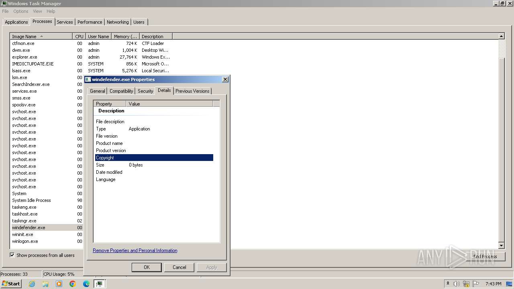Open Microsoft Edge from the taskbar

[86, 284]
